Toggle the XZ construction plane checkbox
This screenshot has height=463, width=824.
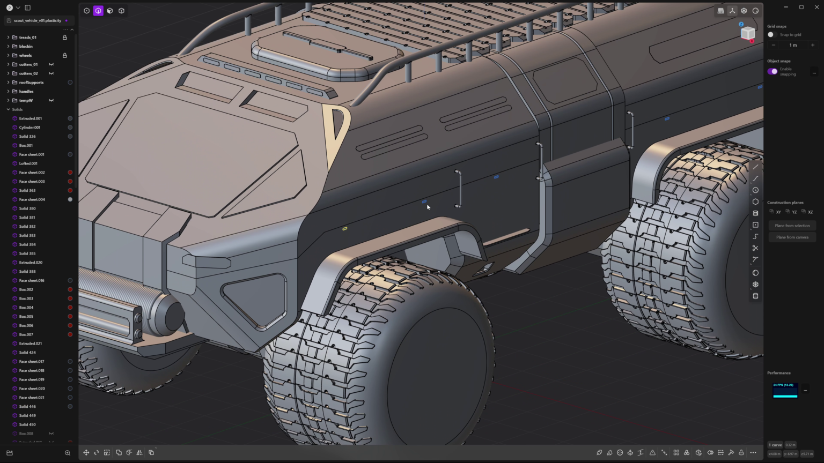804,211
